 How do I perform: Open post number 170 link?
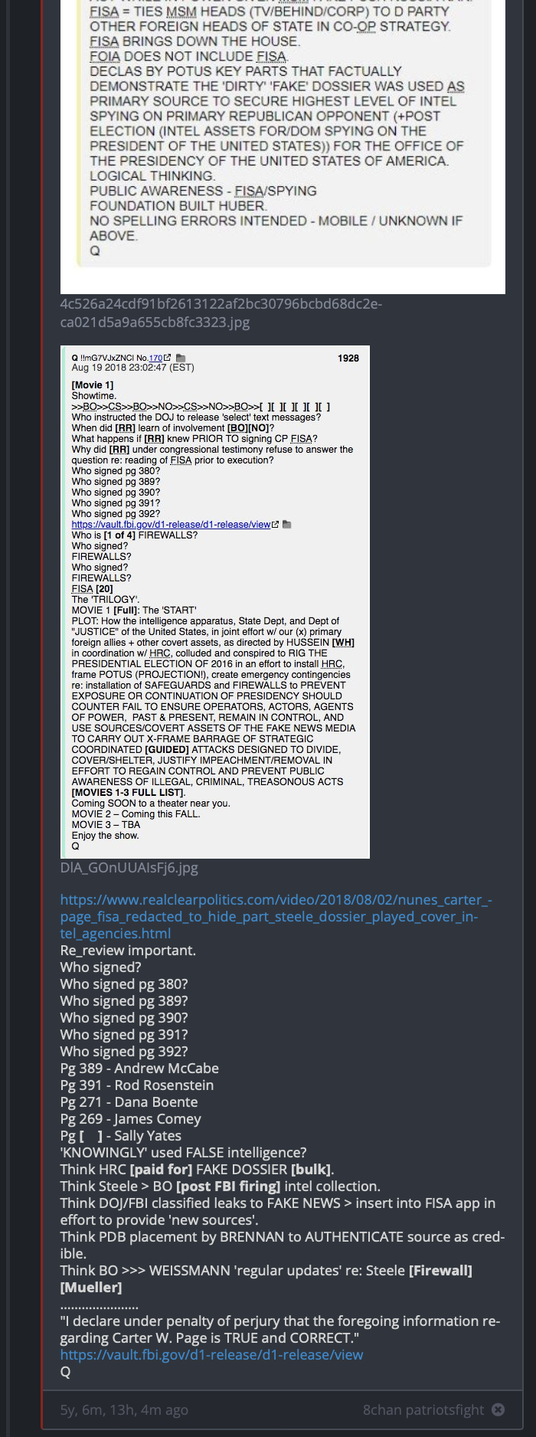point(155,358)
